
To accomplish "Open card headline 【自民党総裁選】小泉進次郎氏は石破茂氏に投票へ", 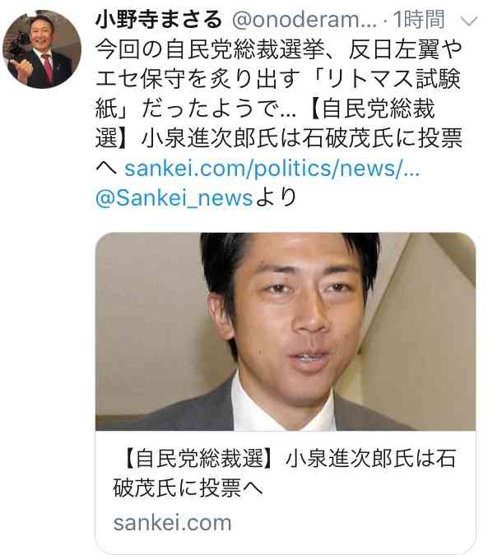I will pos(285,473).
